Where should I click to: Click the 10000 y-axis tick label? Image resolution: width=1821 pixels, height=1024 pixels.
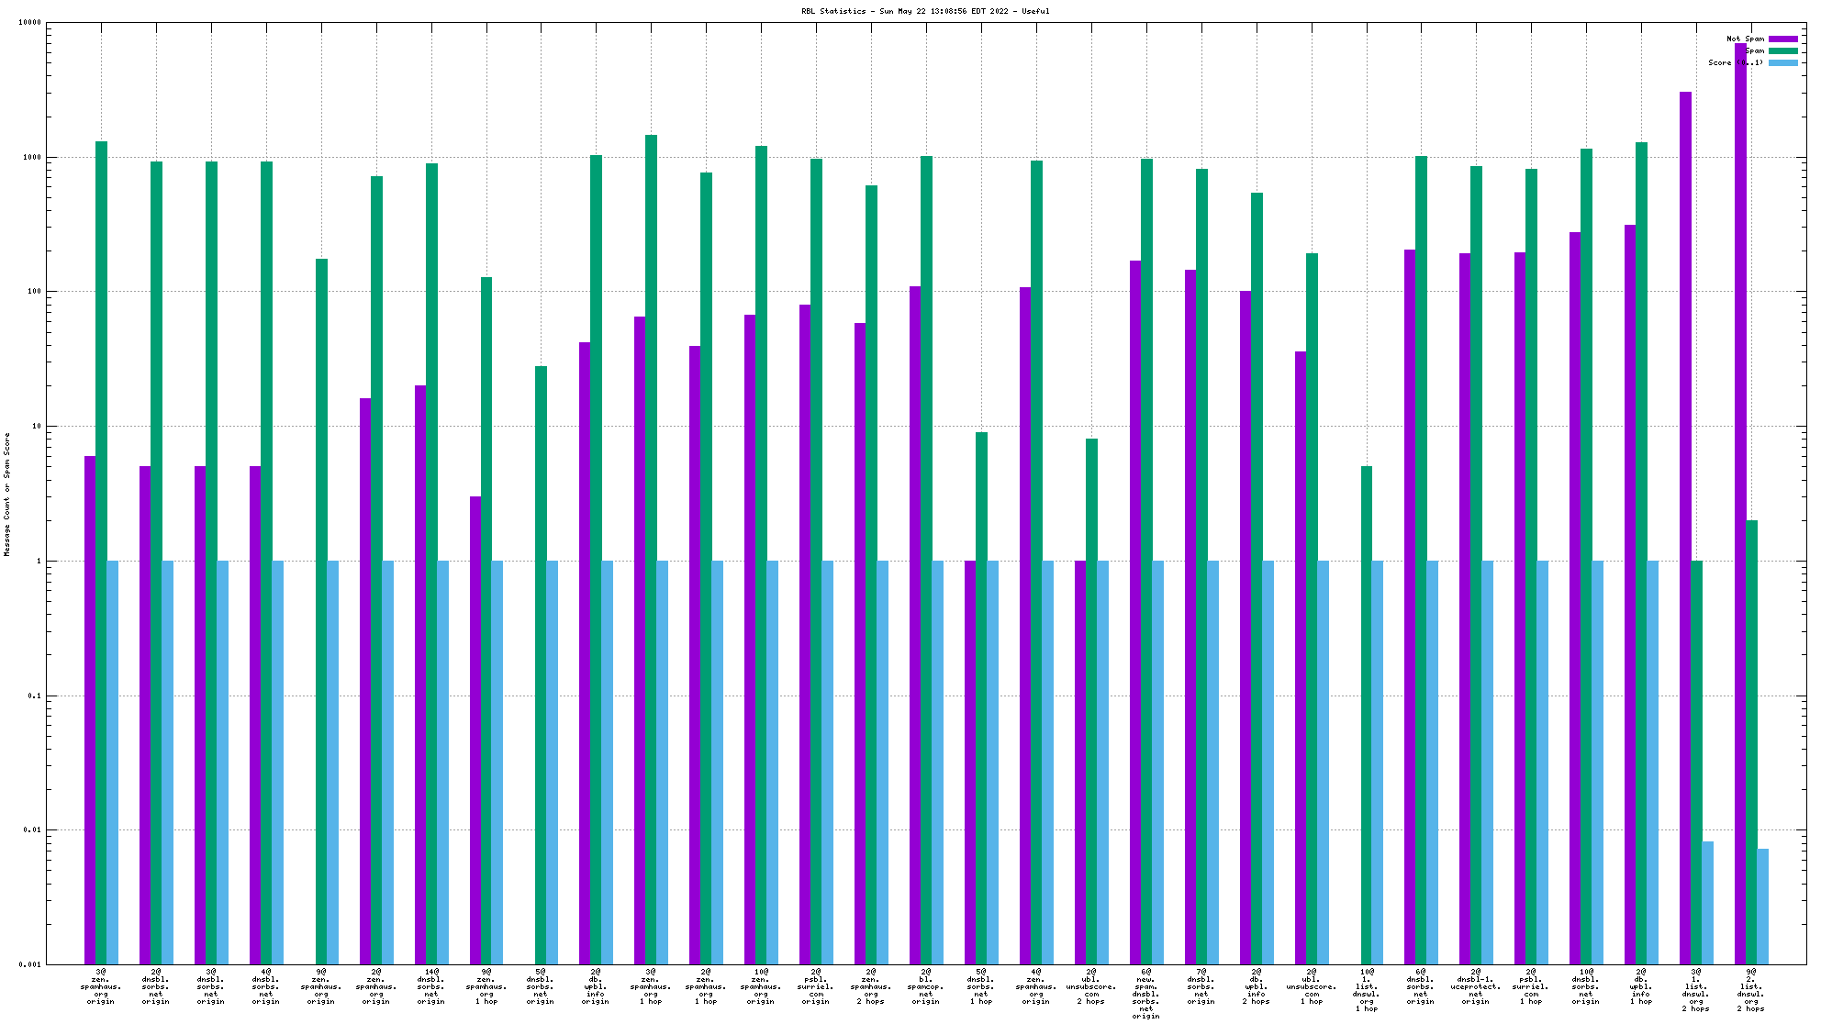(x=29, y=23)
